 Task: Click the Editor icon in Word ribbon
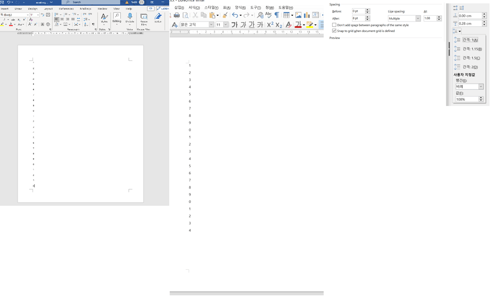[x=158, y=19]
